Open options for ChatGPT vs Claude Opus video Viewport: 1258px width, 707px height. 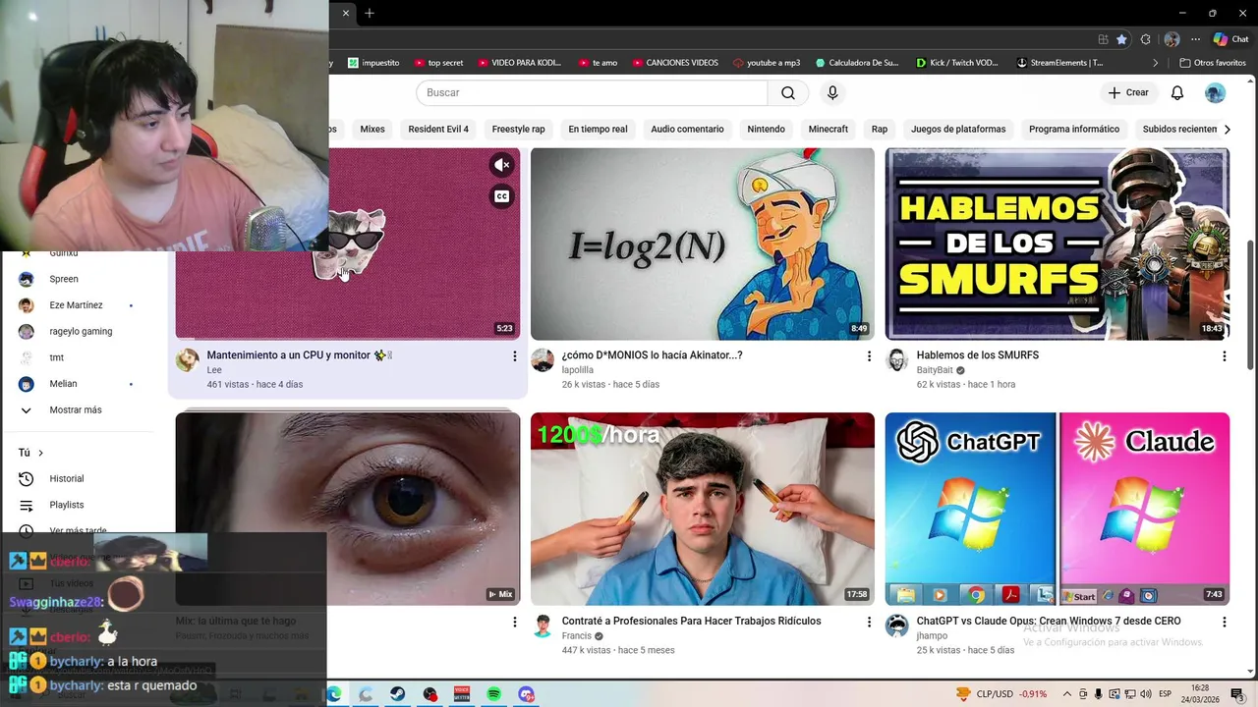[x=1224, y=622]
